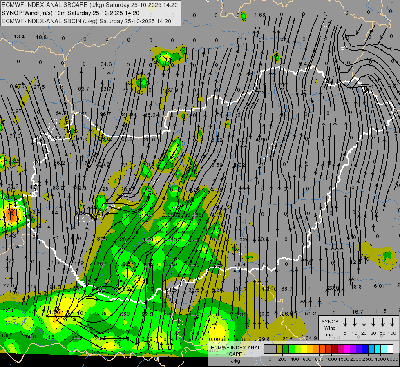Click the 13.4 value on the map

[x=19, y=37]
